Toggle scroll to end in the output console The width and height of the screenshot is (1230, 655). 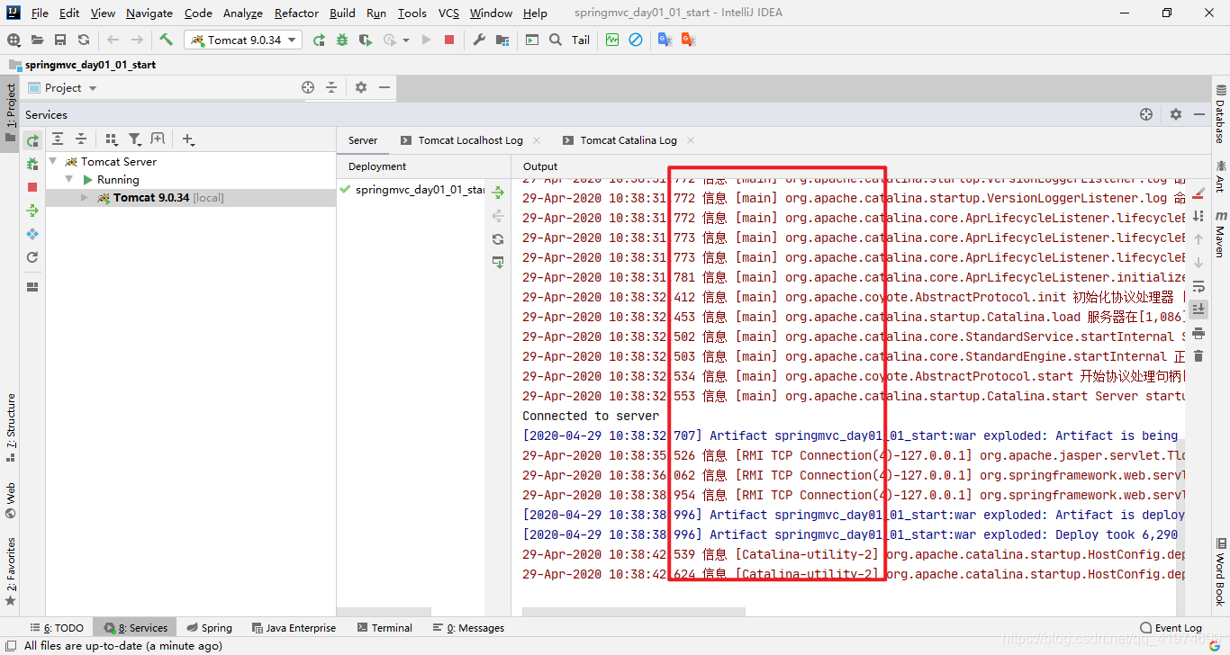1198,309
